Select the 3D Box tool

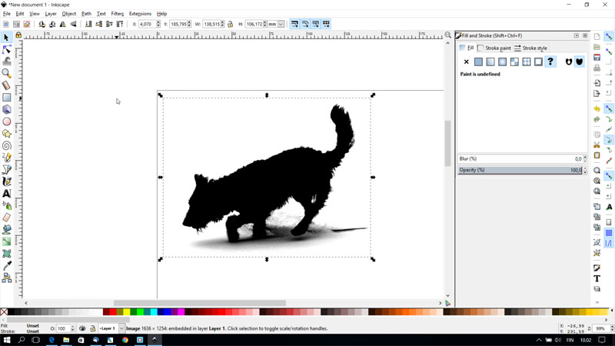(x=6, y=109)
